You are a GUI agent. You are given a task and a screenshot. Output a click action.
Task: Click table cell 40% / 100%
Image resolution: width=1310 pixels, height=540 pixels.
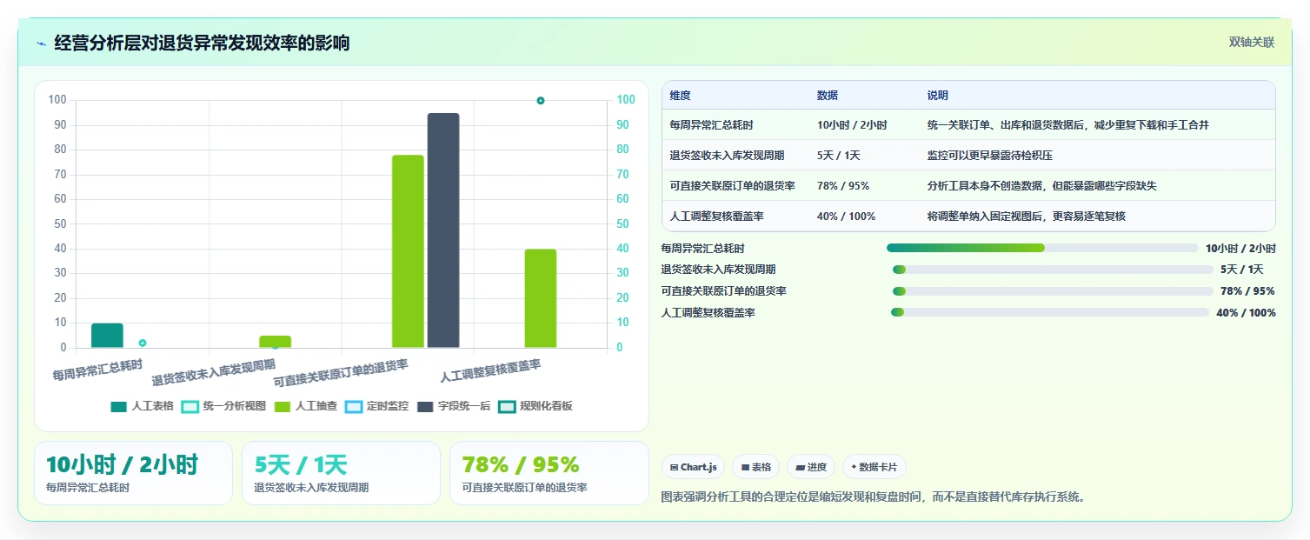tap(846, 217)
